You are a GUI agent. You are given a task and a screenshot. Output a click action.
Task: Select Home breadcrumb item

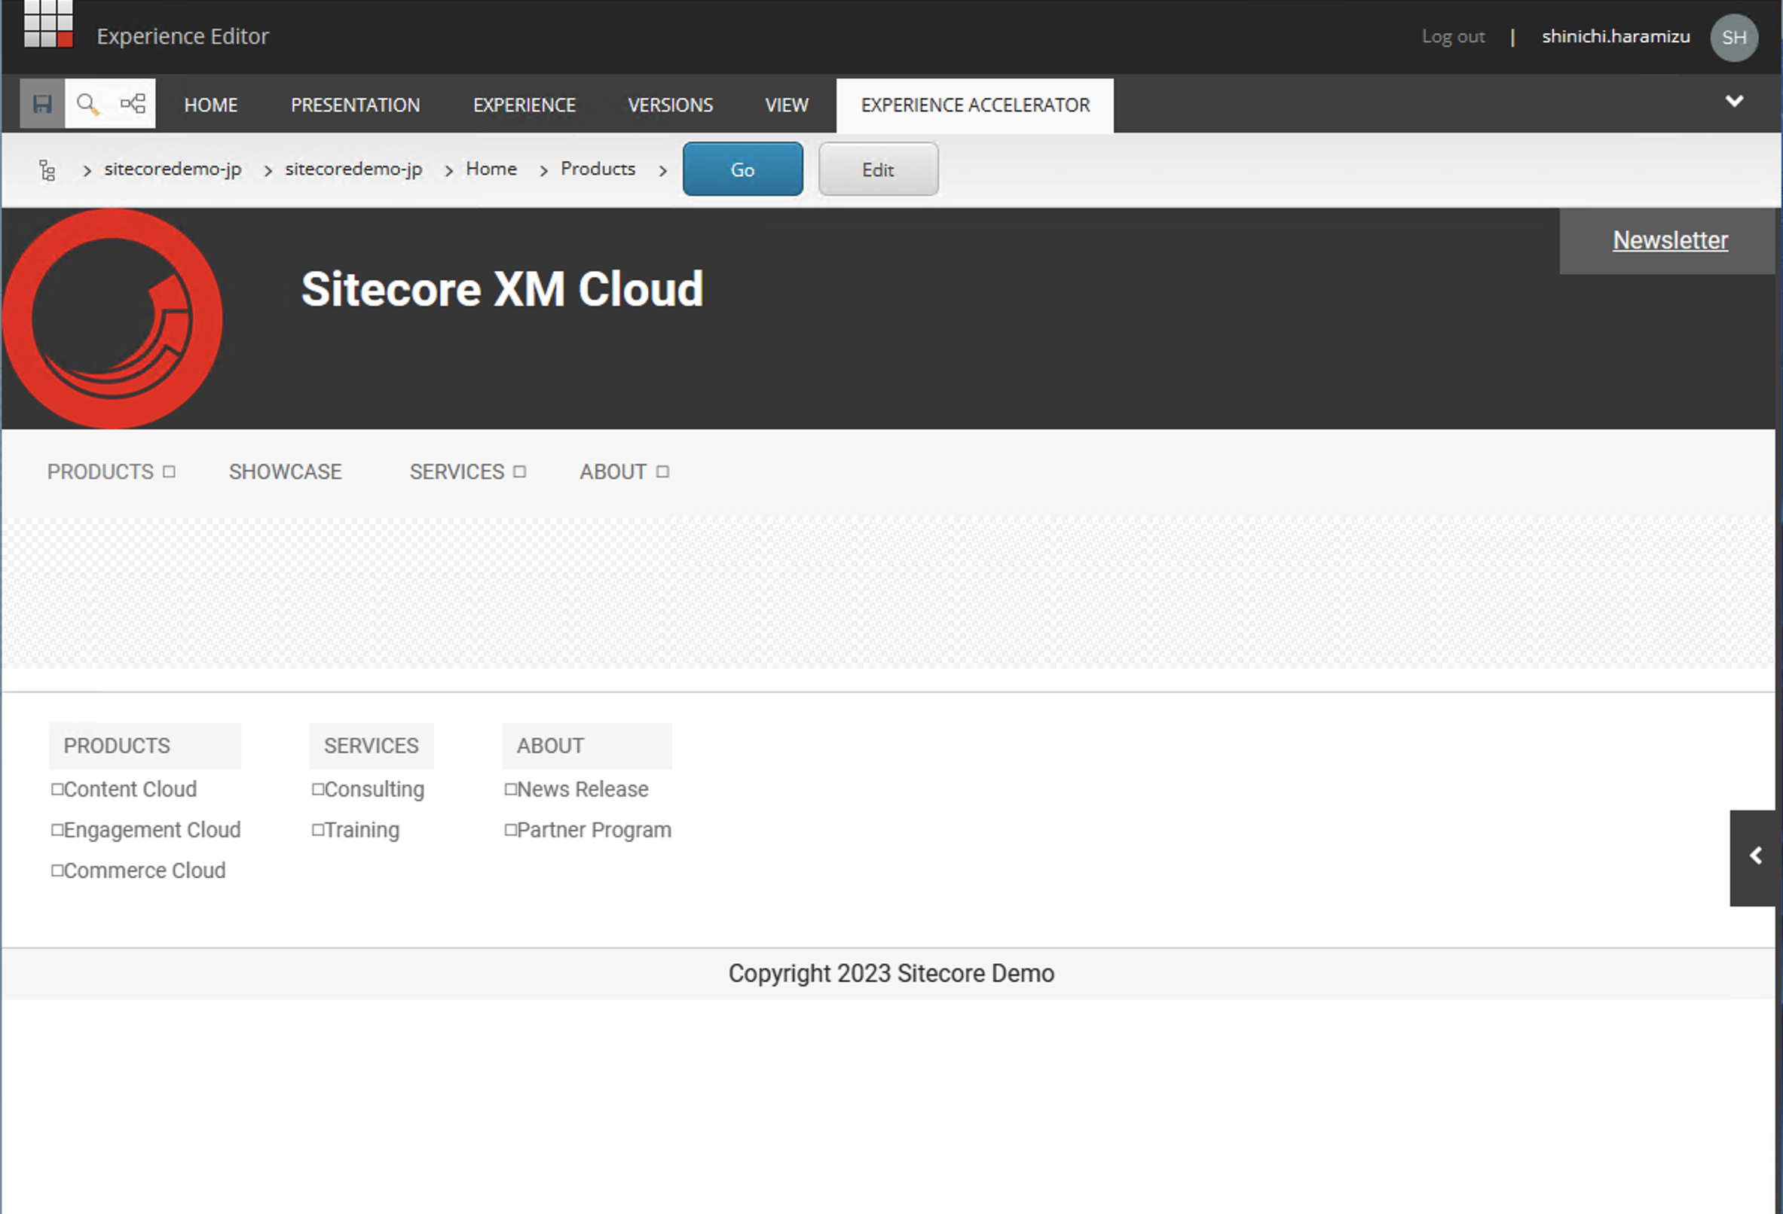491,169
